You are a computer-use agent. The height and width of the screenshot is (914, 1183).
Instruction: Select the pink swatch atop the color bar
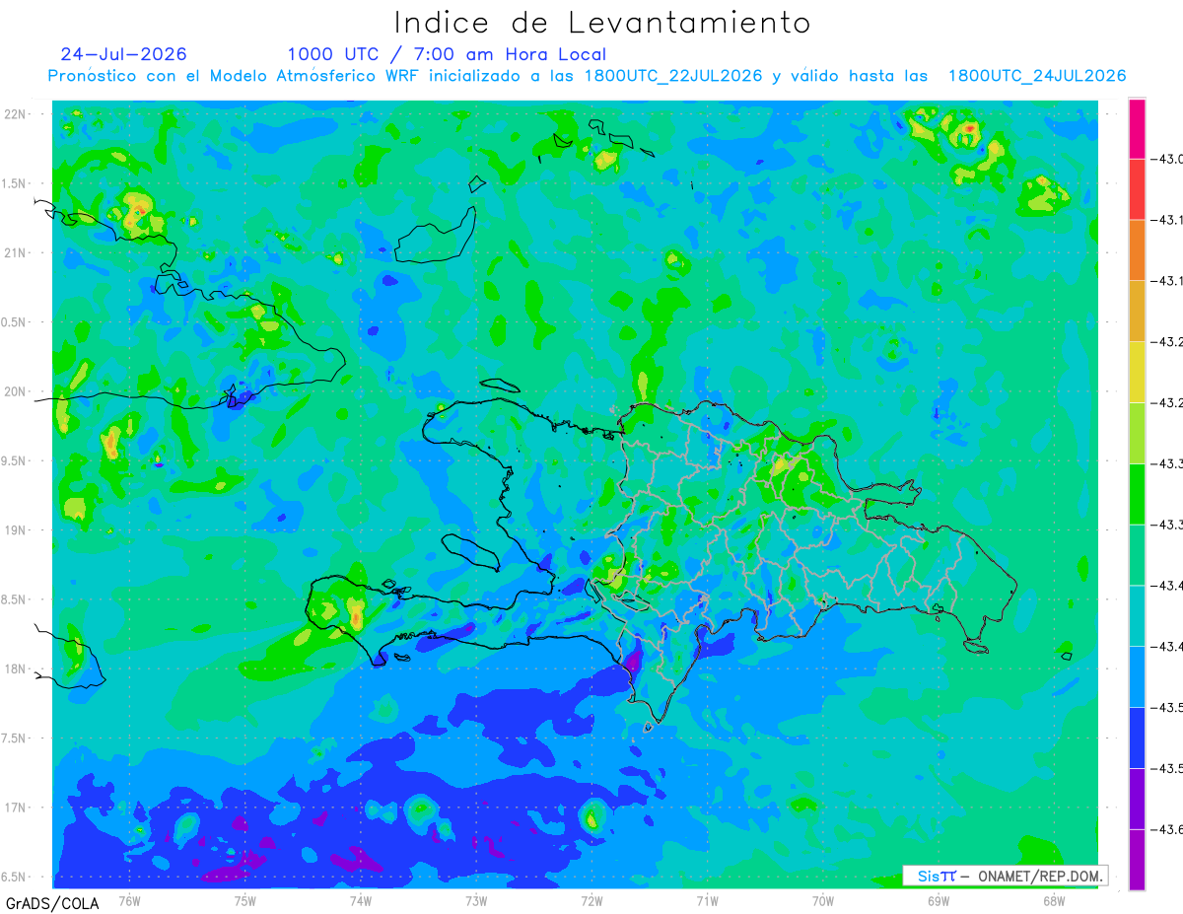(1137, 128)
